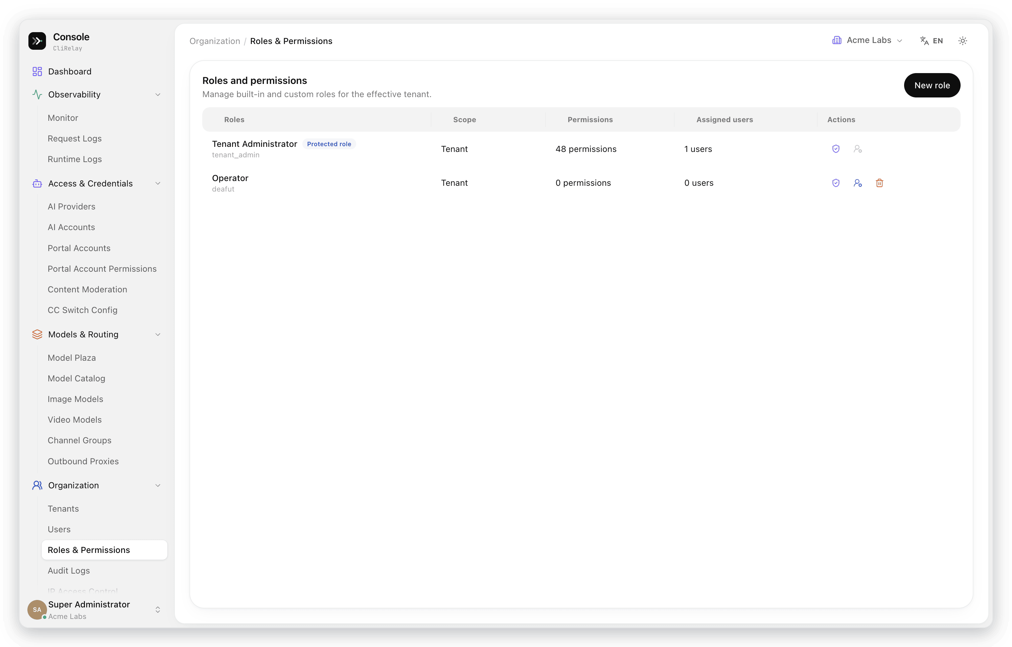Open Content Moderation
The height and width of the screenshot is (647, 1012).
click(x=87, y=290)
